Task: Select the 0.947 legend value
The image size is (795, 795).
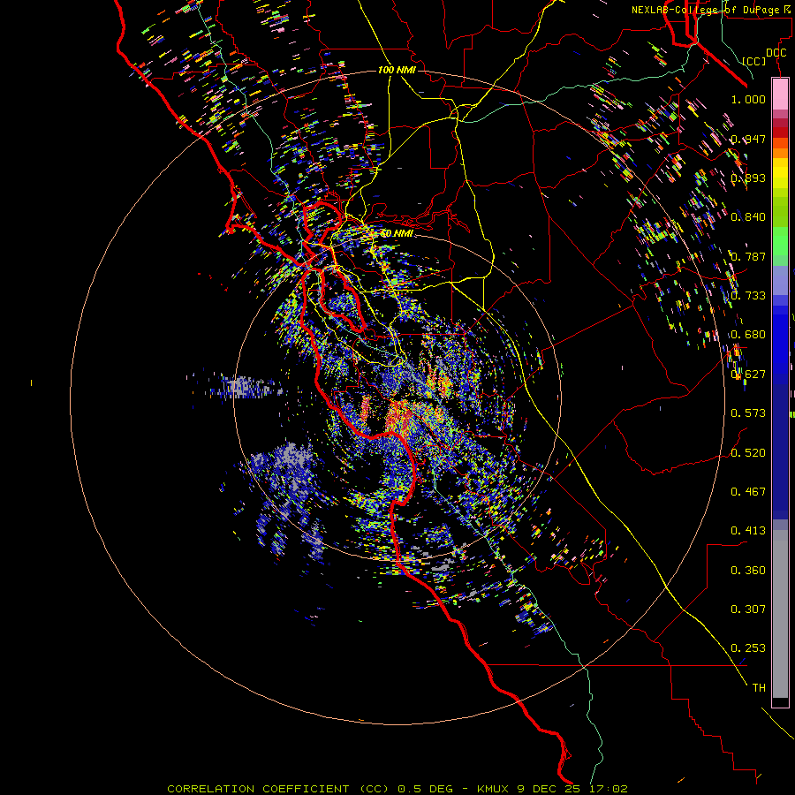Action: pos(748,139)
